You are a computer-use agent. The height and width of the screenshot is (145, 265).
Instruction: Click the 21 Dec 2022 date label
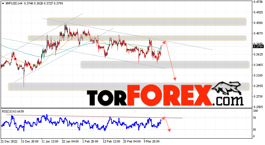9,141
